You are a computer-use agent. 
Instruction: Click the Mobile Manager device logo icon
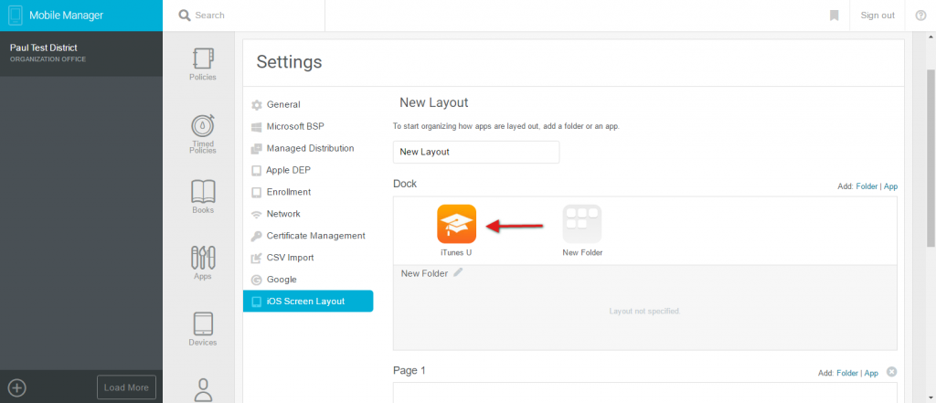click(16, 15)
